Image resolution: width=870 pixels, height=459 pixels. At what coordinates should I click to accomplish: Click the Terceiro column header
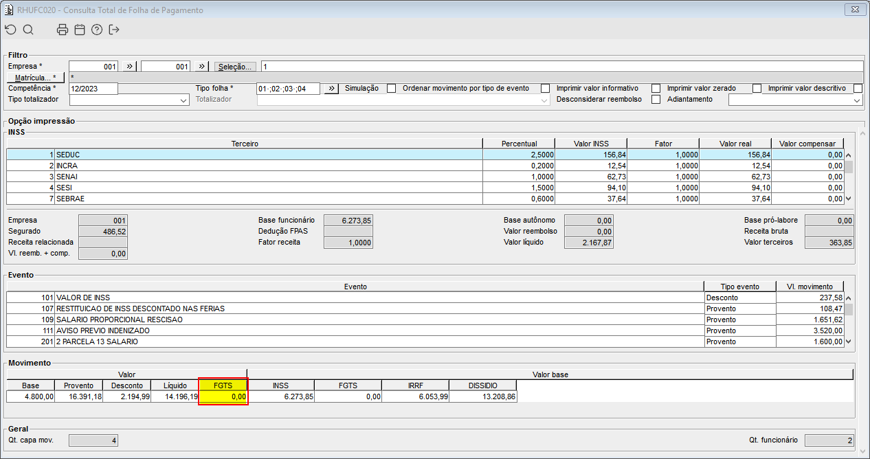point(245,144)
